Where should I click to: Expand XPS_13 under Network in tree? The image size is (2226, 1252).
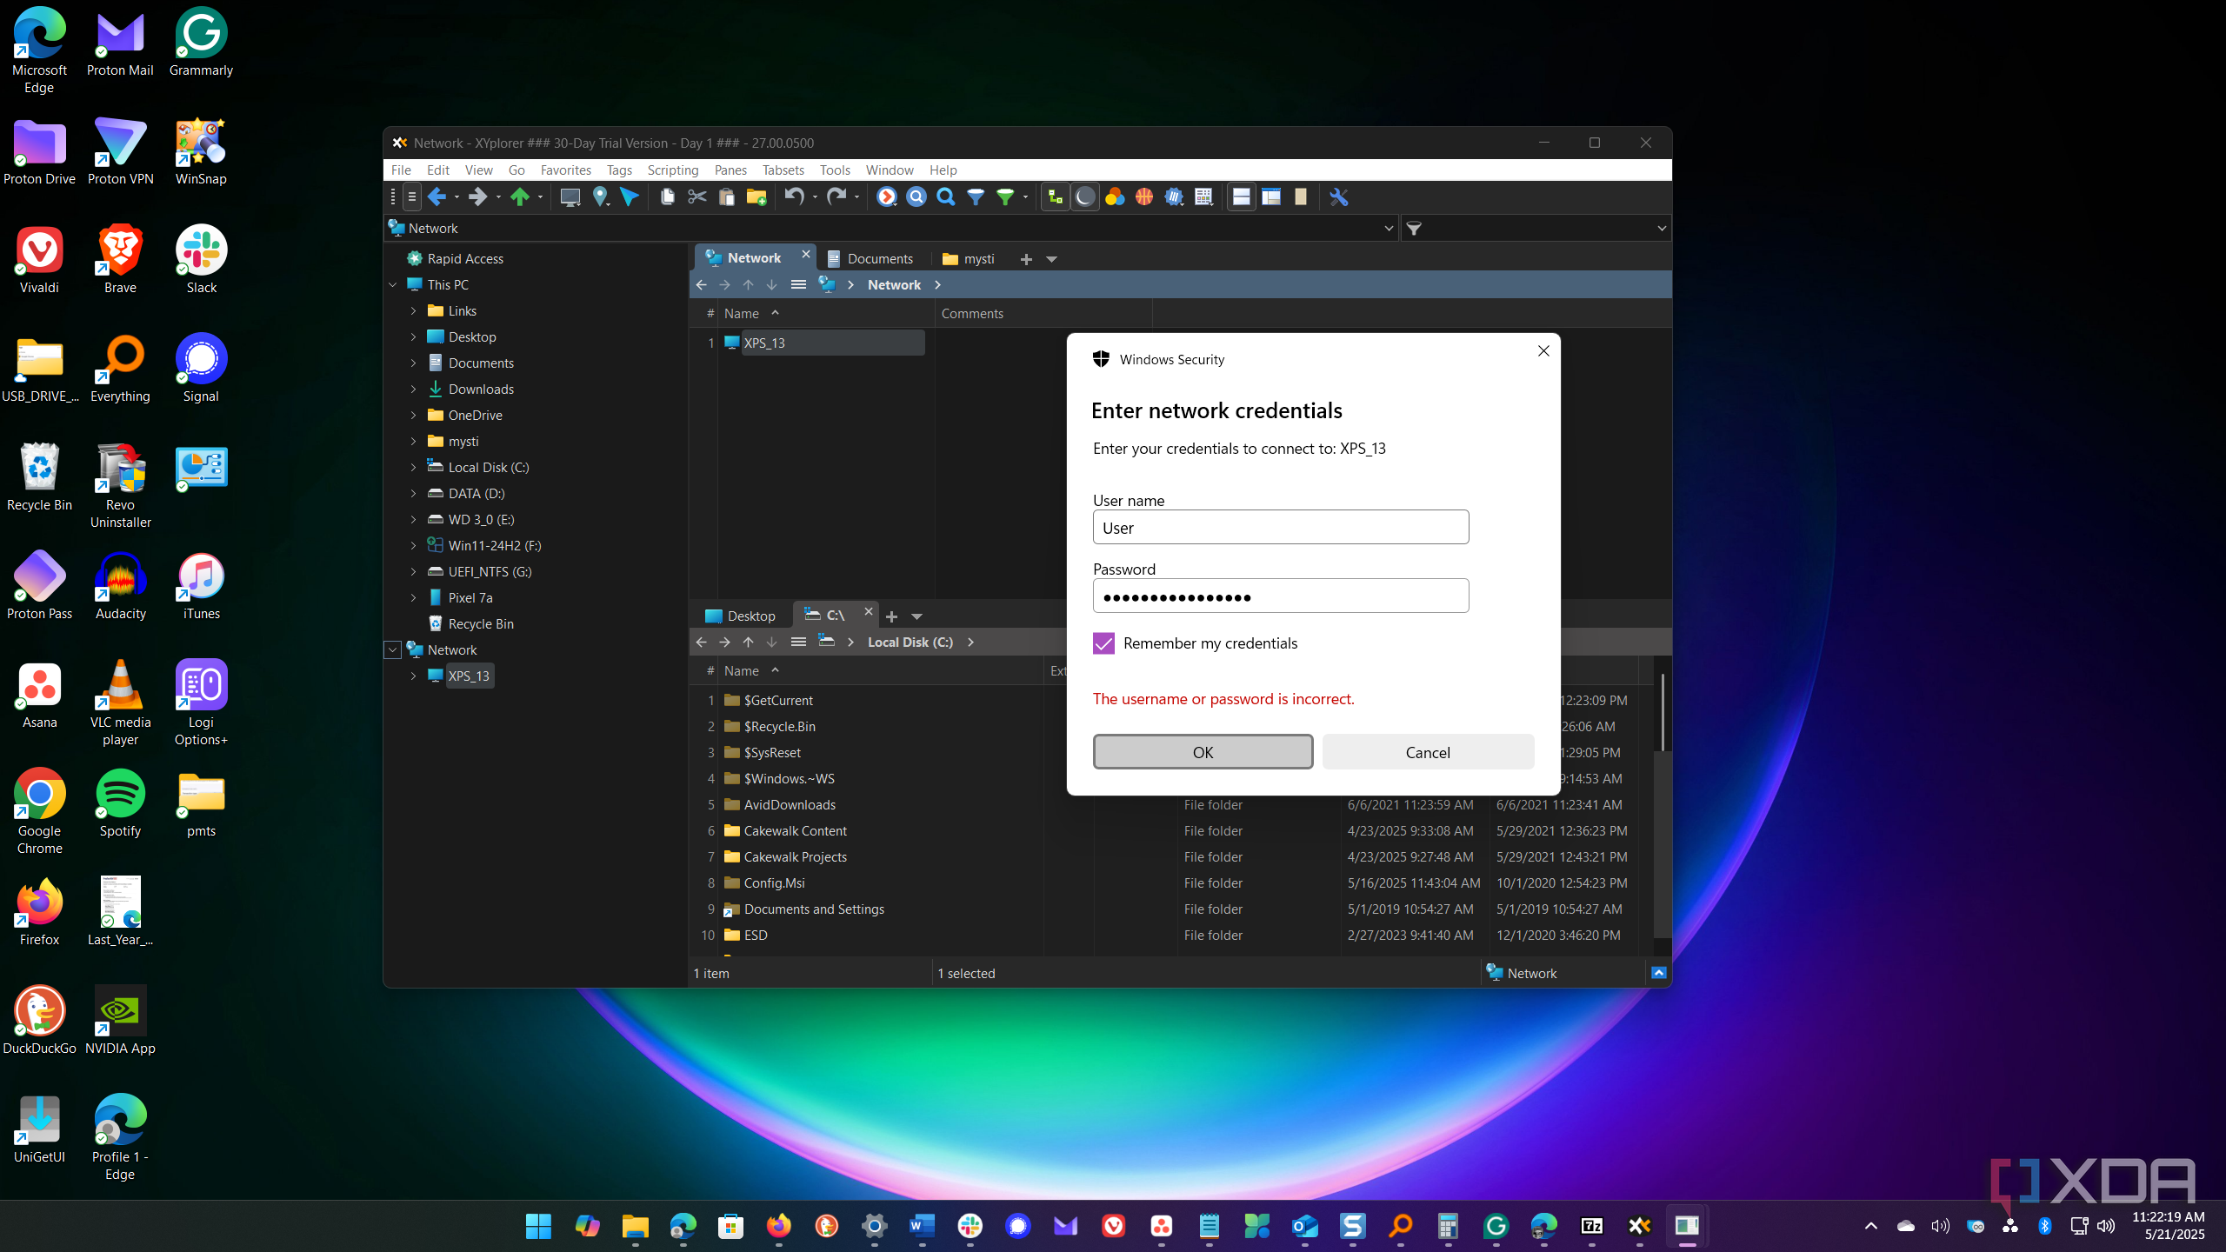[x=414, y=676]
